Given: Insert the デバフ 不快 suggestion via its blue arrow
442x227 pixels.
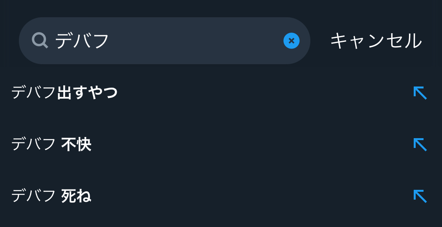Looking at the screenshot, I should pyautogui.click(x=420, y=145).
